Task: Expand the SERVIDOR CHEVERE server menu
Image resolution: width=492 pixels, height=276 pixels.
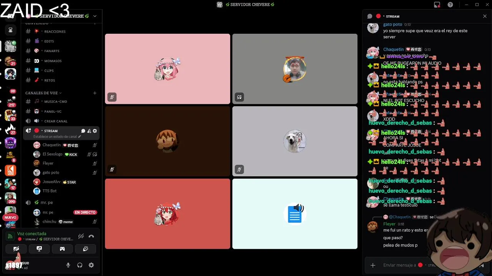Action: [x=95, y=16]
